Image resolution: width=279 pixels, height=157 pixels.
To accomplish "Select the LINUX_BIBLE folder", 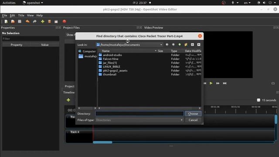I will pos(112,67).
